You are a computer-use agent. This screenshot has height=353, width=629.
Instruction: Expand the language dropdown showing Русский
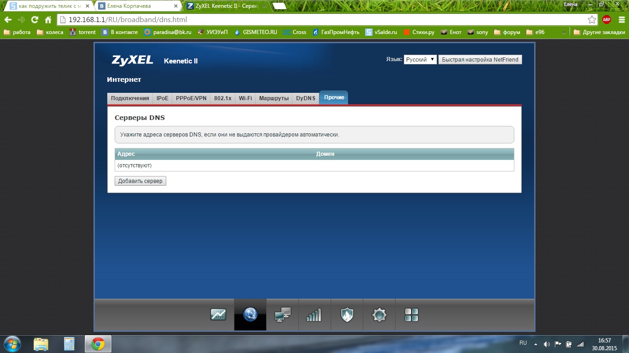[420, 60]
